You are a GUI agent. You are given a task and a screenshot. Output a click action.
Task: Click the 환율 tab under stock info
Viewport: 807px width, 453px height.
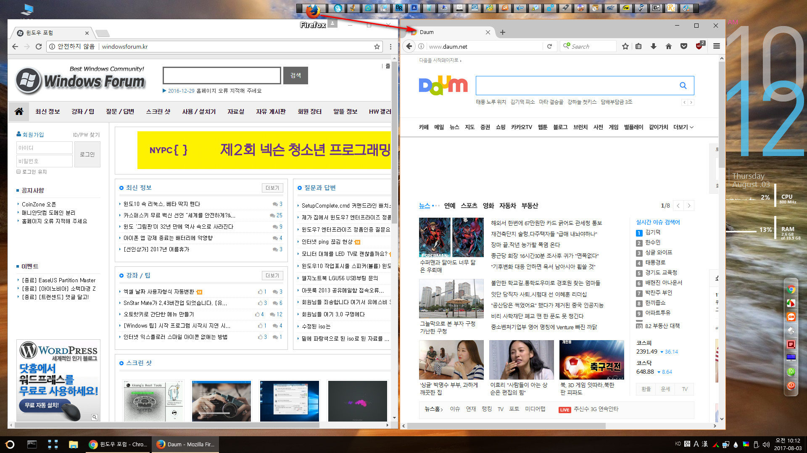point(646,389)
